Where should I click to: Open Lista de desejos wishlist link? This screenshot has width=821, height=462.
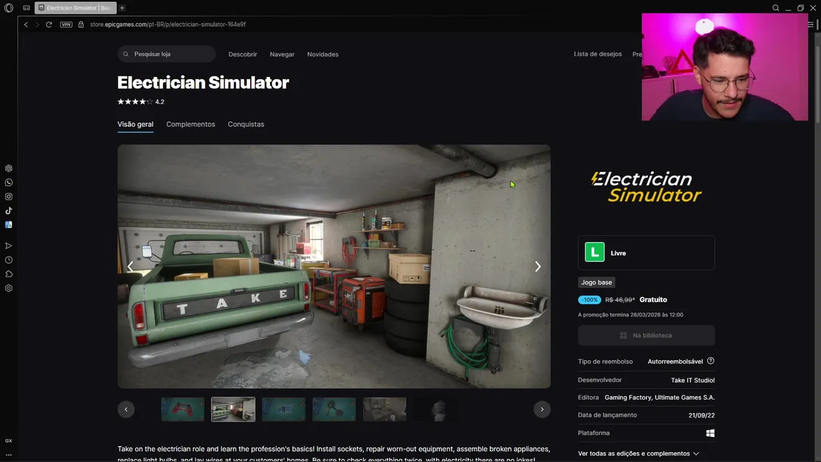pyautogui.click(x=598, y=54)
